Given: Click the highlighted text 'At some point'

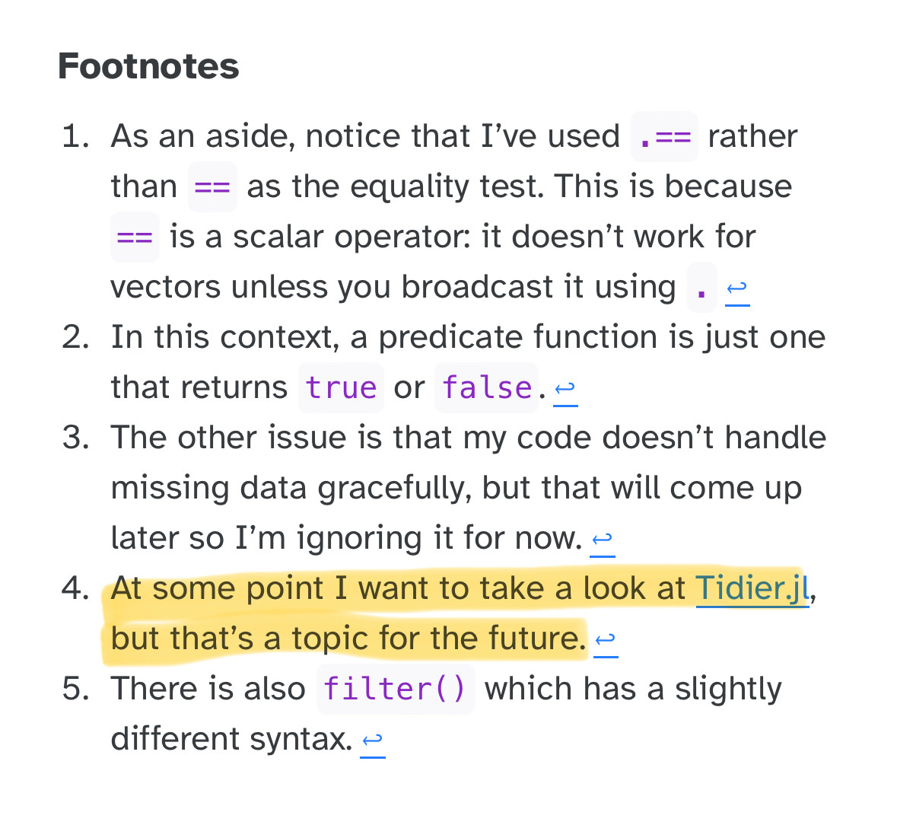Looking at the screenshot, I should [x=218, y=588].
